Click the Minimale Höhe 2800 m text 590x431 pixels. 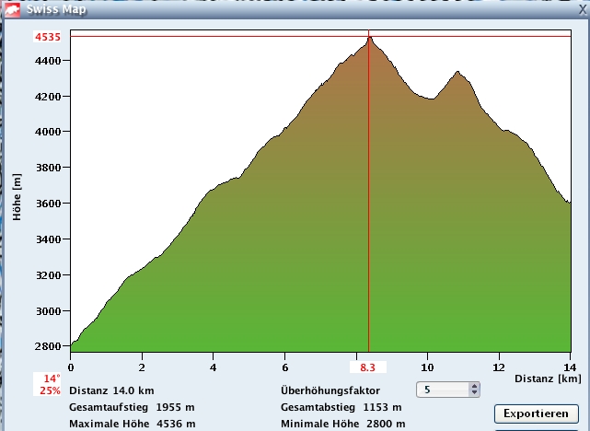point(342,424)
